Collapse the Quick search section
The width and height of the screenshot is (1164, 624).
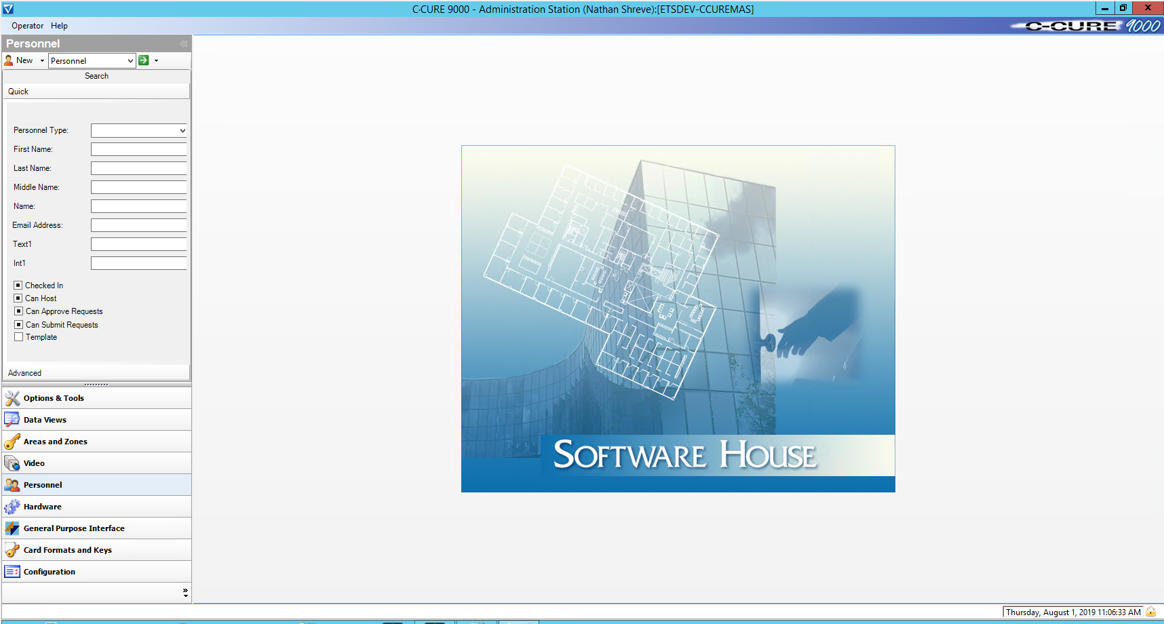tap(96, 92)
